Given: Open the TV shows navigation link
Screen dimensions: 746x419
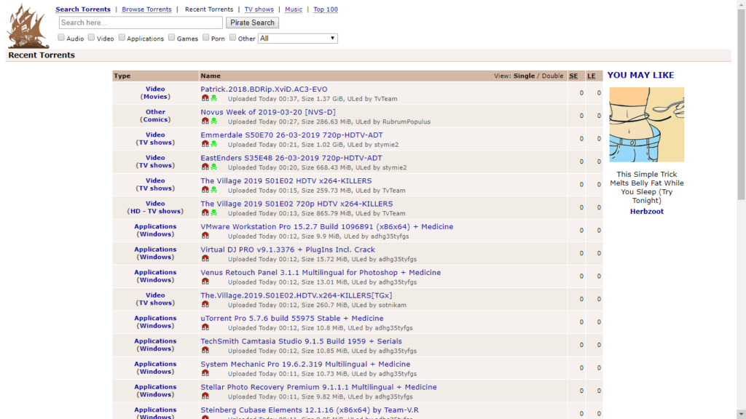Looking at the screenshot, I should click(x=259, y=9).
